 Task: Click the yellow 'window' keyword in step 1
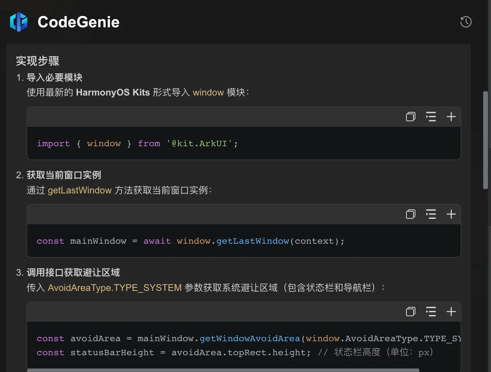coord(208,92)
